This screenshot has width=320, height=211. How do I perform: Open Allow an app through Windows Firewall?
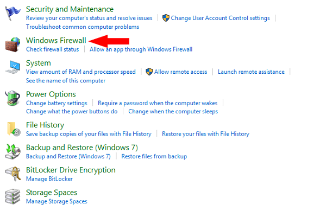[141, 49]
